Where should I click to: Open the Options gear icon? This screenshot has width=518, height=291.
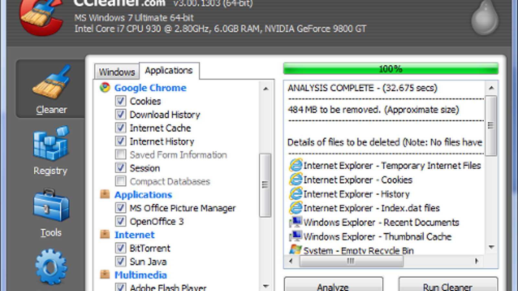pyautogui.click(x=51, y=266)
